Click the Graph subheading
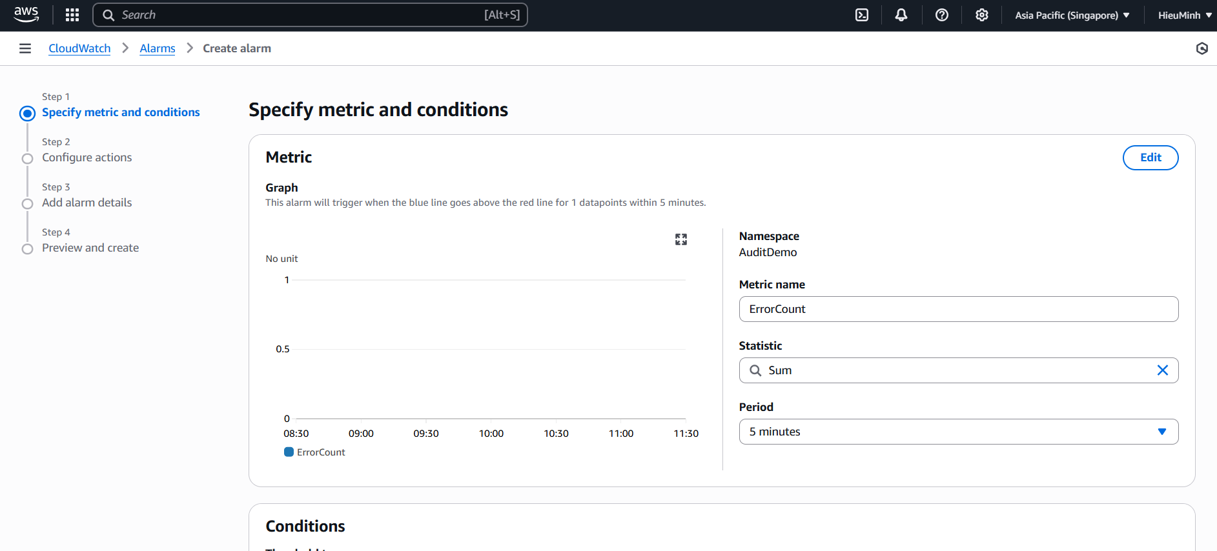The image size is (1217, 551). point(281,188)
